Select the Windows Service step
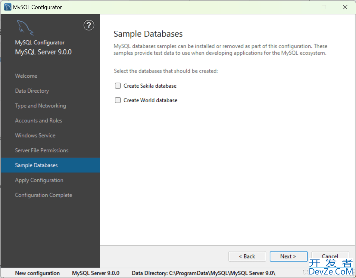Screen dimensions: 356x278 [35, 136]
